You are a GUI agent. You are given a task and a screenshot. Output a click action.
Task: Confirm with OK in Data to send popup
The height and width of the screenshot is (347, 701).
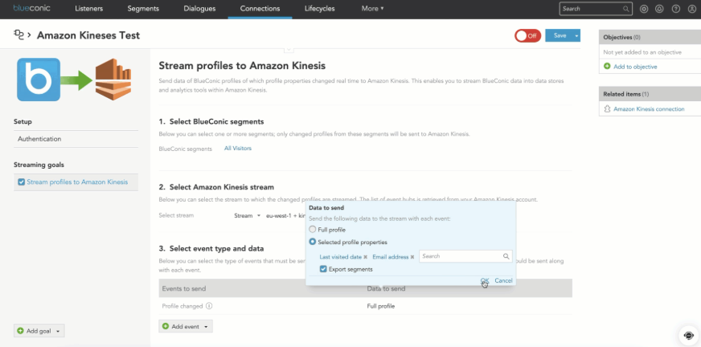[485, 280]
